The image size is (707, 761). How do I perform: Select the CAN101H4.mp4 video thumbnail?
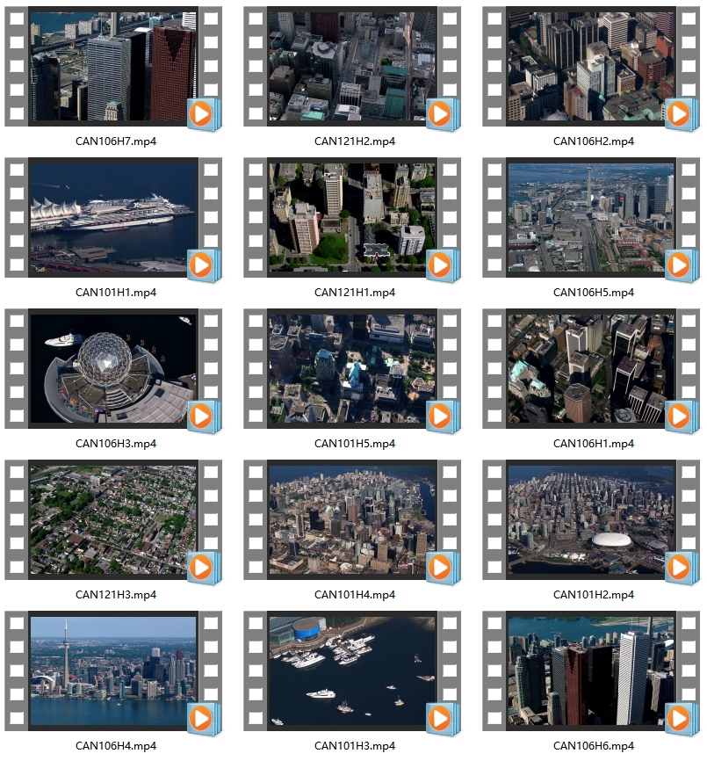tap(352, 520)
